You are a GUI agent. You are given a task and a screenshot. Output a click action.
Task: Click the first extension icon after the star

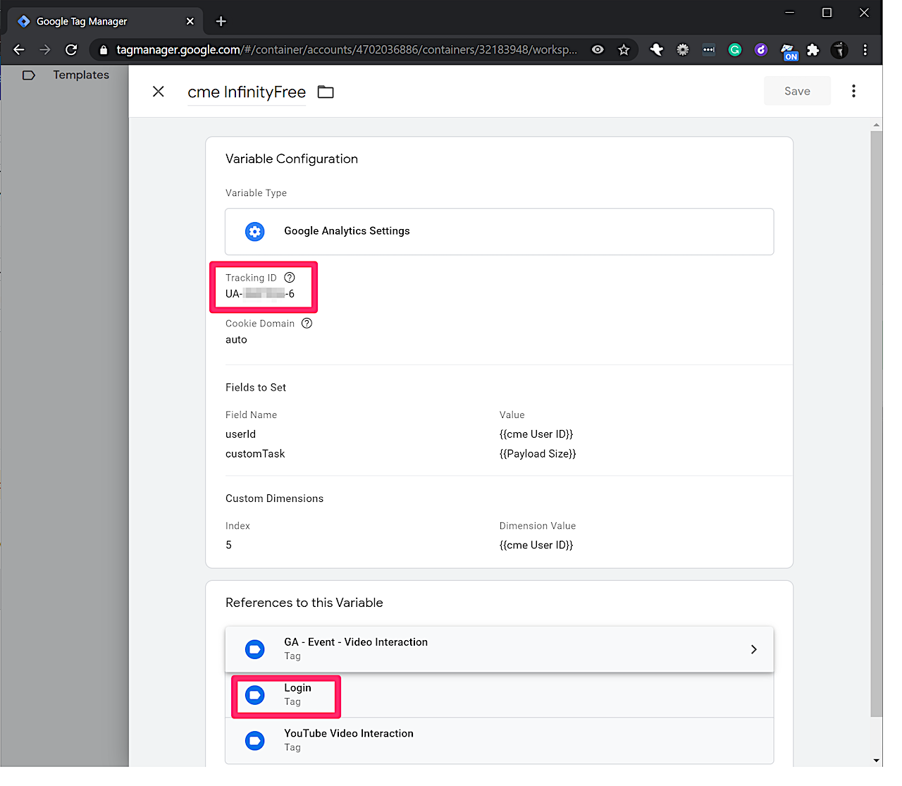click(x=657, y=49)
